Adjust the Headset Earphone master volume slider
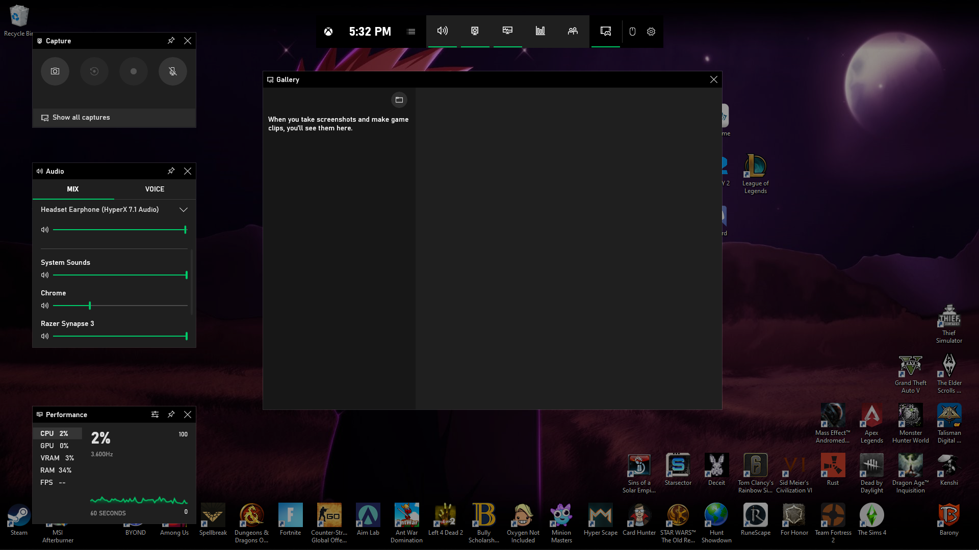The image size is (979, 550). [x=120, y=230]
